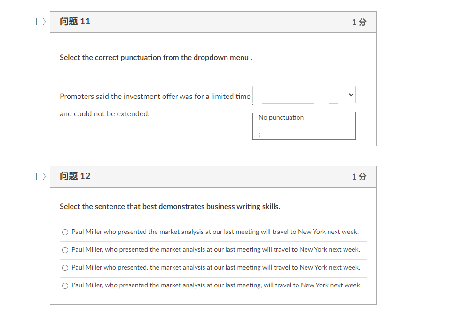455x315 pixels.
Task: Select the sentence with comma only after Miller
Action: (65, 250)
